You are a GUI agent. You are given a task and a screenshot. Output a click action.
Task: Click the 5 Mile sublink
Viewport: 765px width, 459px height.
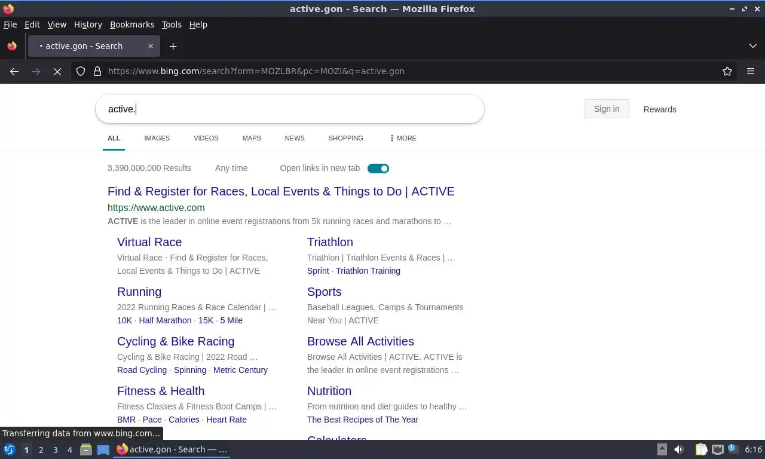pyautogui.click(x=231, y=320)
